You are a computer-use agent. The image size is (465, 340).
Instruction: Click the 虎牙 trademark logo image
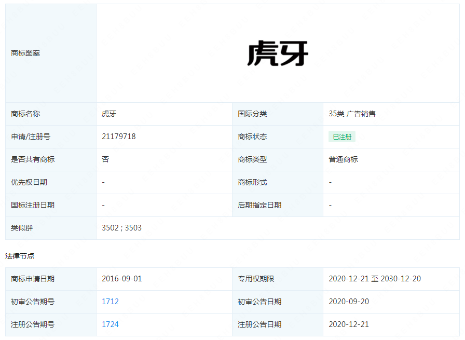pyautogui.click(x=278, y=53)
